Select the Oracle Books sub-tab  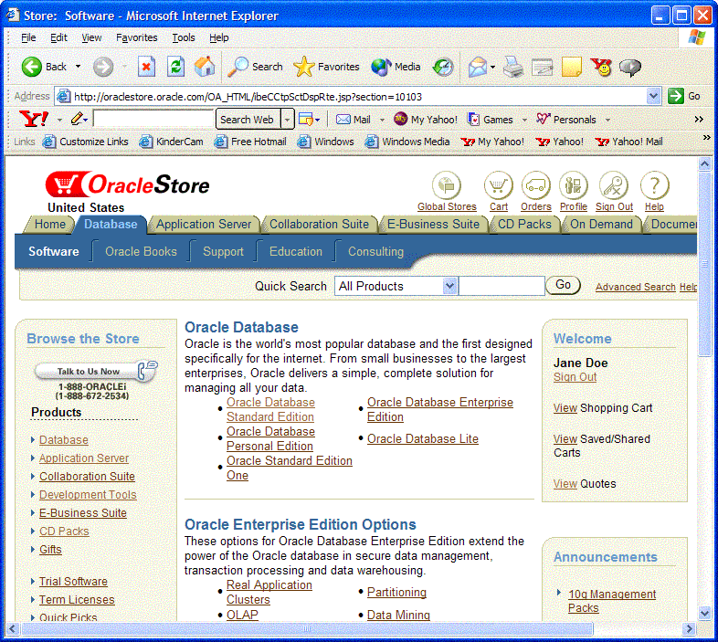pos(141,251)
